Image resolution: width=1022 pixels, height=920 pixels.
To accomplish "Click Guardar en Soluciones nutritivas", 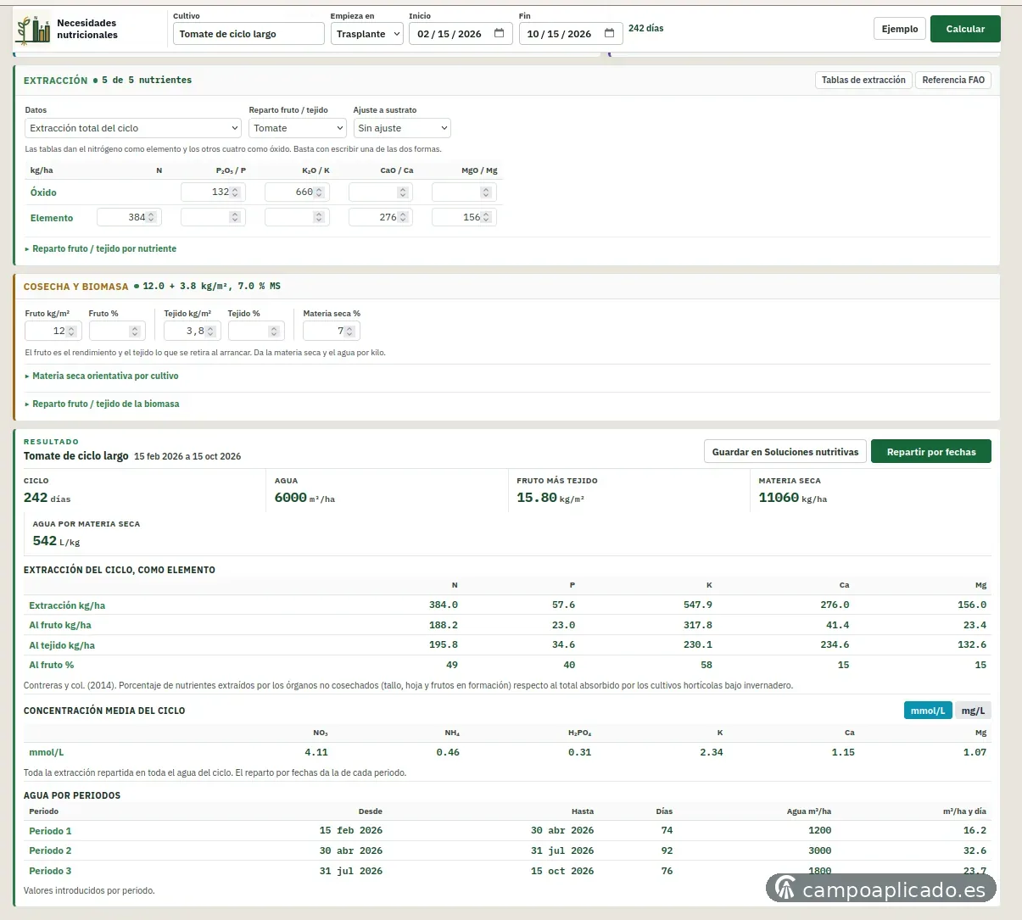I will (785, 452).
